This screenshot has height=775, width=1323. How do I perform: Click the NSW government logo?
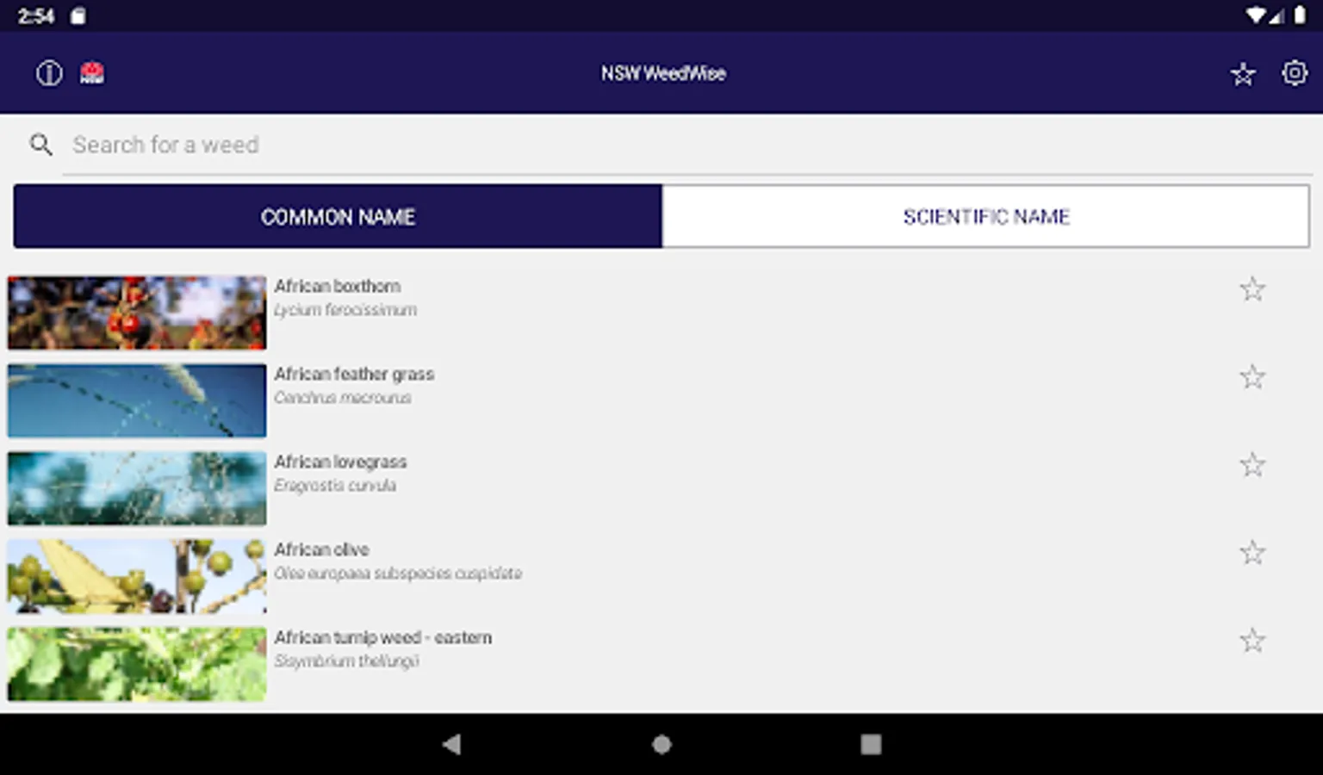tap(92, 73)
